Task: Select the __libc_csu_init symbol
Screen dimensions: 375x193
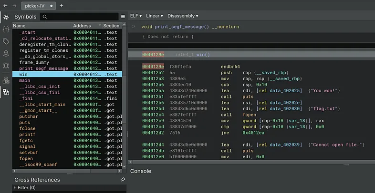Action: click(x=67, y=87)
